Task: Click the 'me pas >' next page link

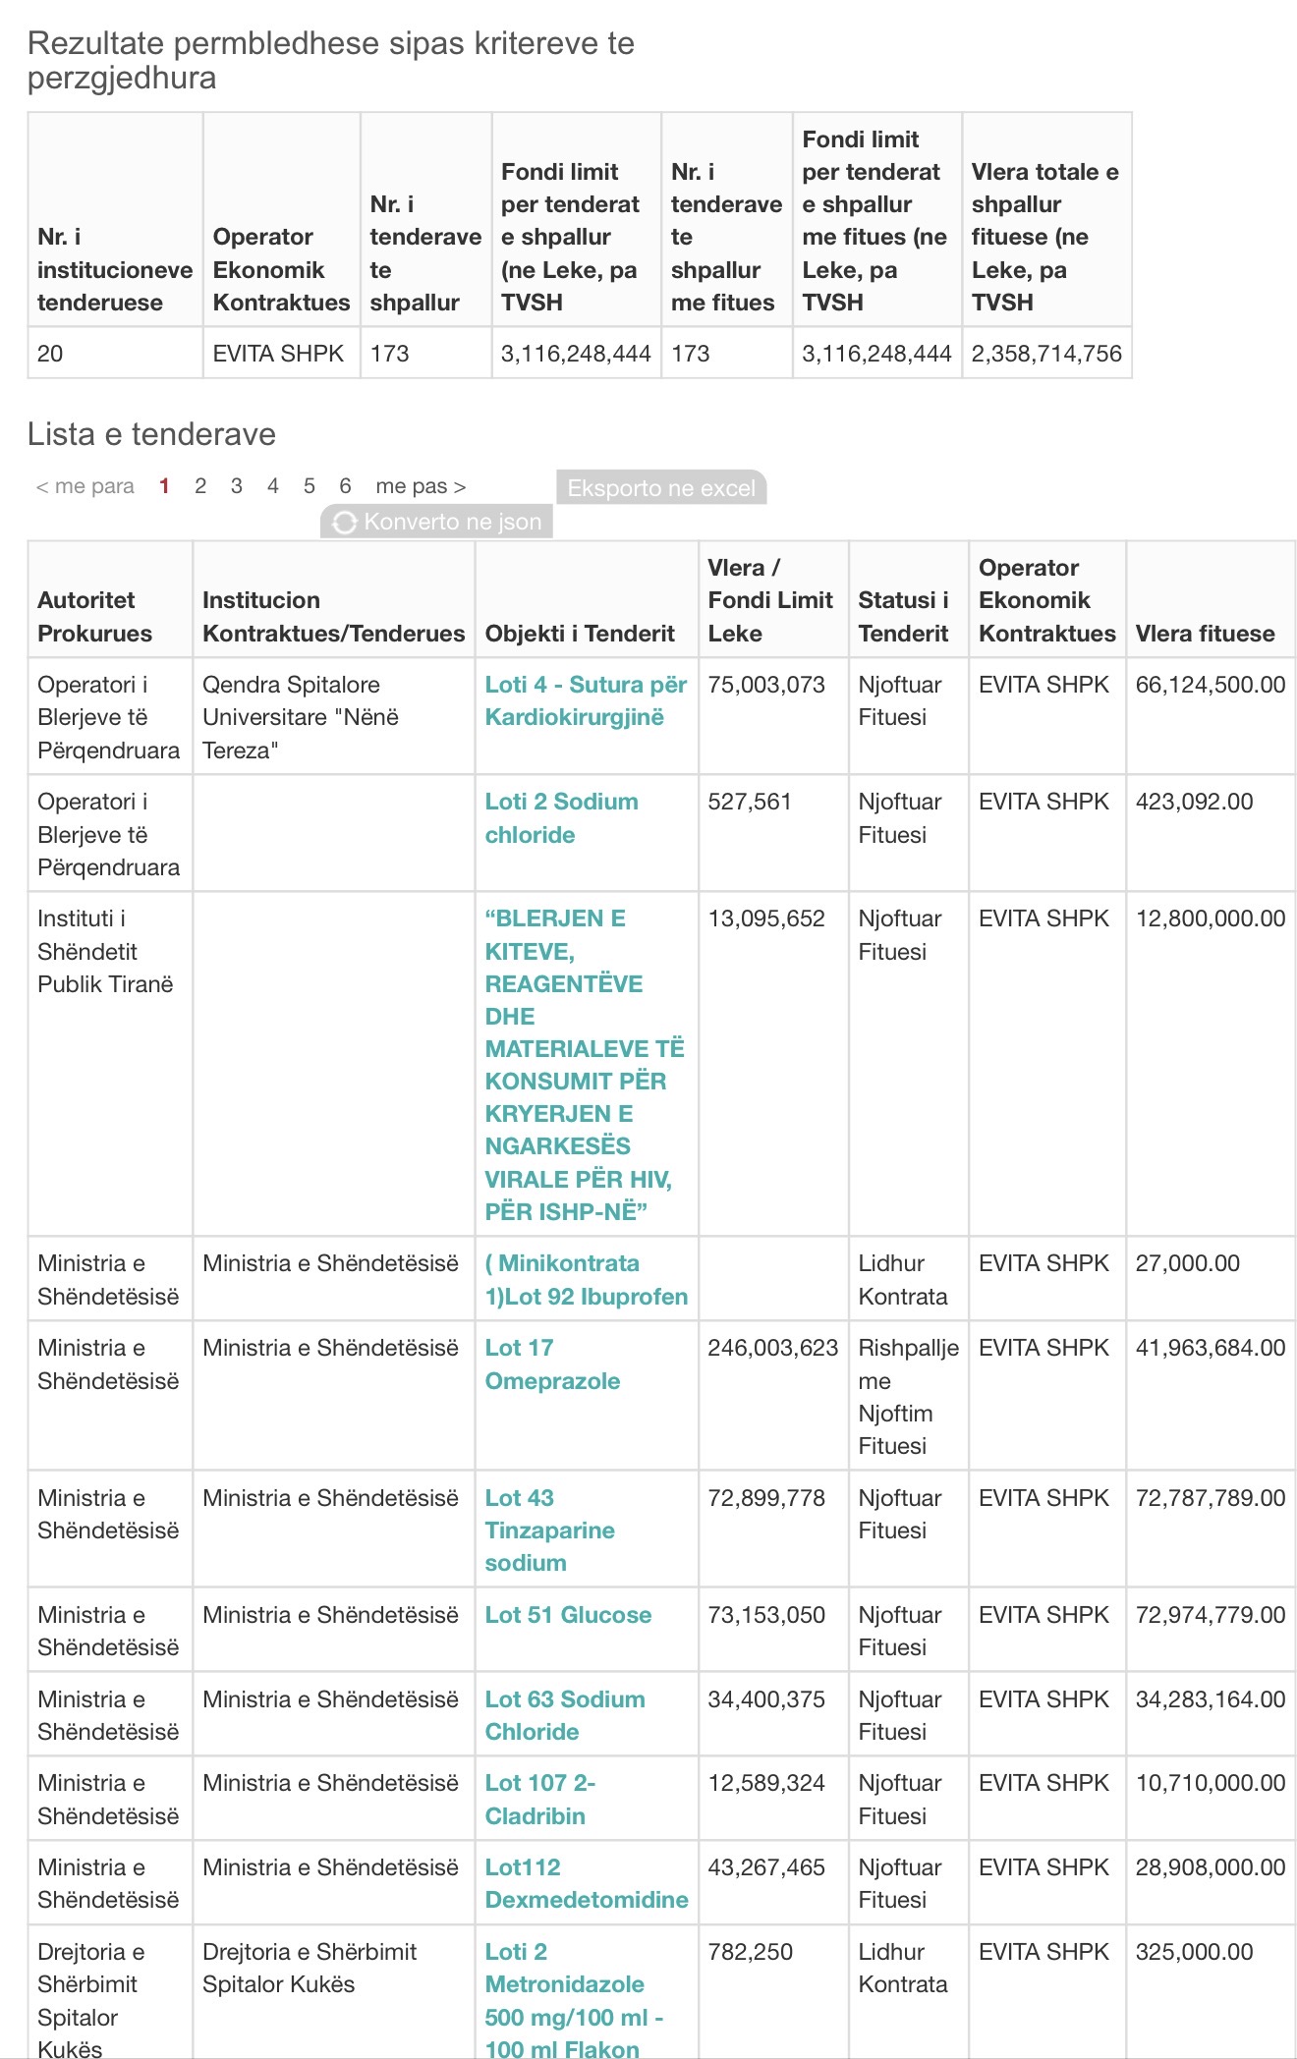Action: 421,486
